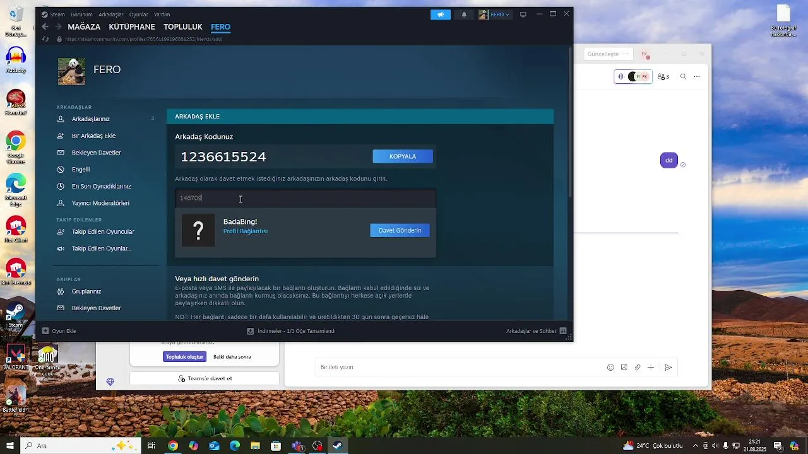Go to the MAĞAZA tab

point(84,27)
